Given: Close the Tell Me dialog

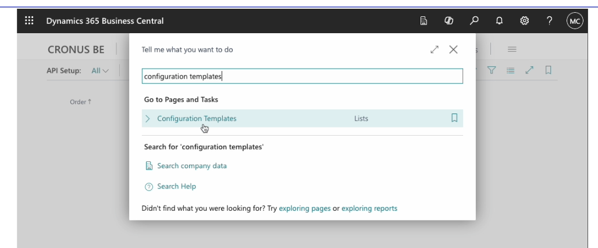Looking at the screenshot, I should [453, 49].
